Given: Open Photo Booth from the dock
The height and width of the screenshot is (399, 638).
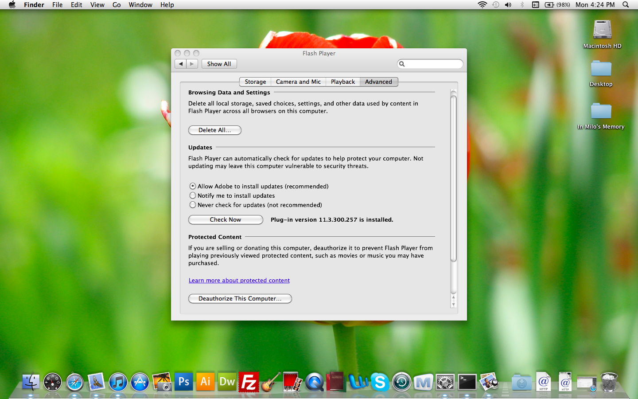Looking at the screenshot, I should pos(292,382).
